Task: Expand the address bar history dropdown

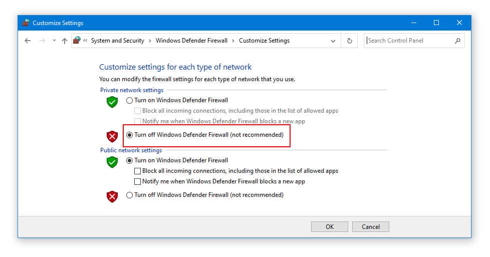Action: (x=333, y=41)
